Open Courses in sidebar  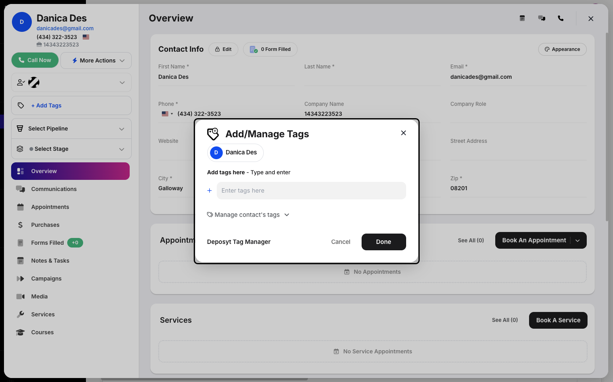(70, 332)
